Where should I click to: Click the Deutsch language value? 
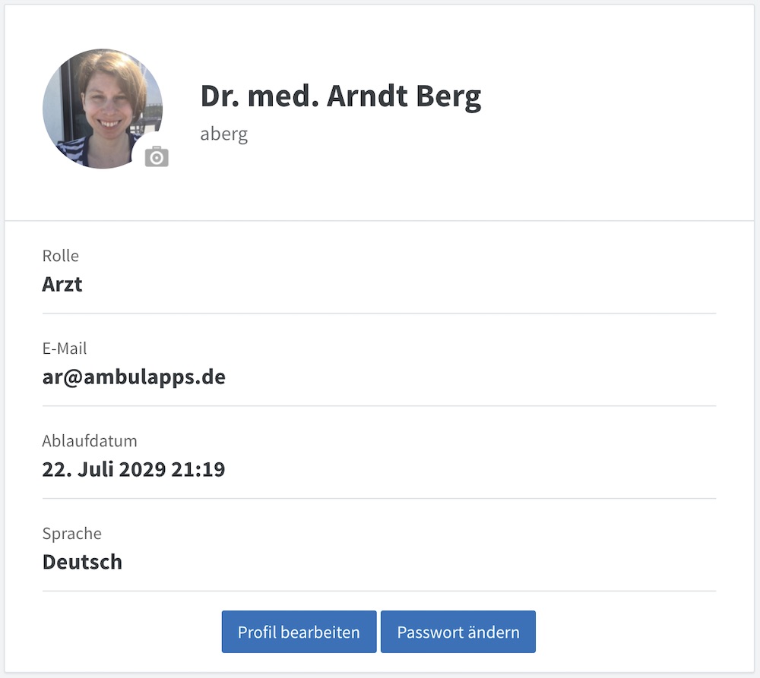click(82, 562)
